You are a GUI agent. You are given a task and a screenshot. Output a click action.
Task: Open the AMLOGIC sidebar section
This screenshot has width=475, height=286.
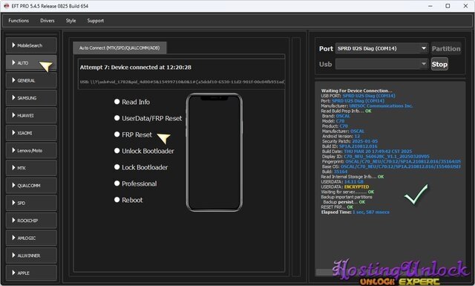[31, 238]
